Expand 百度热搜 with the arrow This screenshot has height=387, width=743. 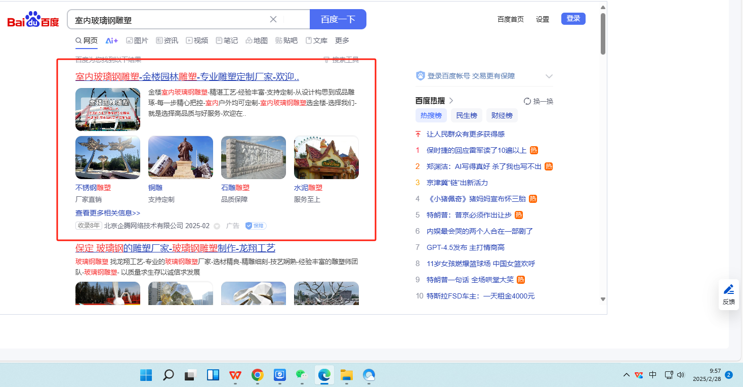pyautogui.click(x=451, y=101)
